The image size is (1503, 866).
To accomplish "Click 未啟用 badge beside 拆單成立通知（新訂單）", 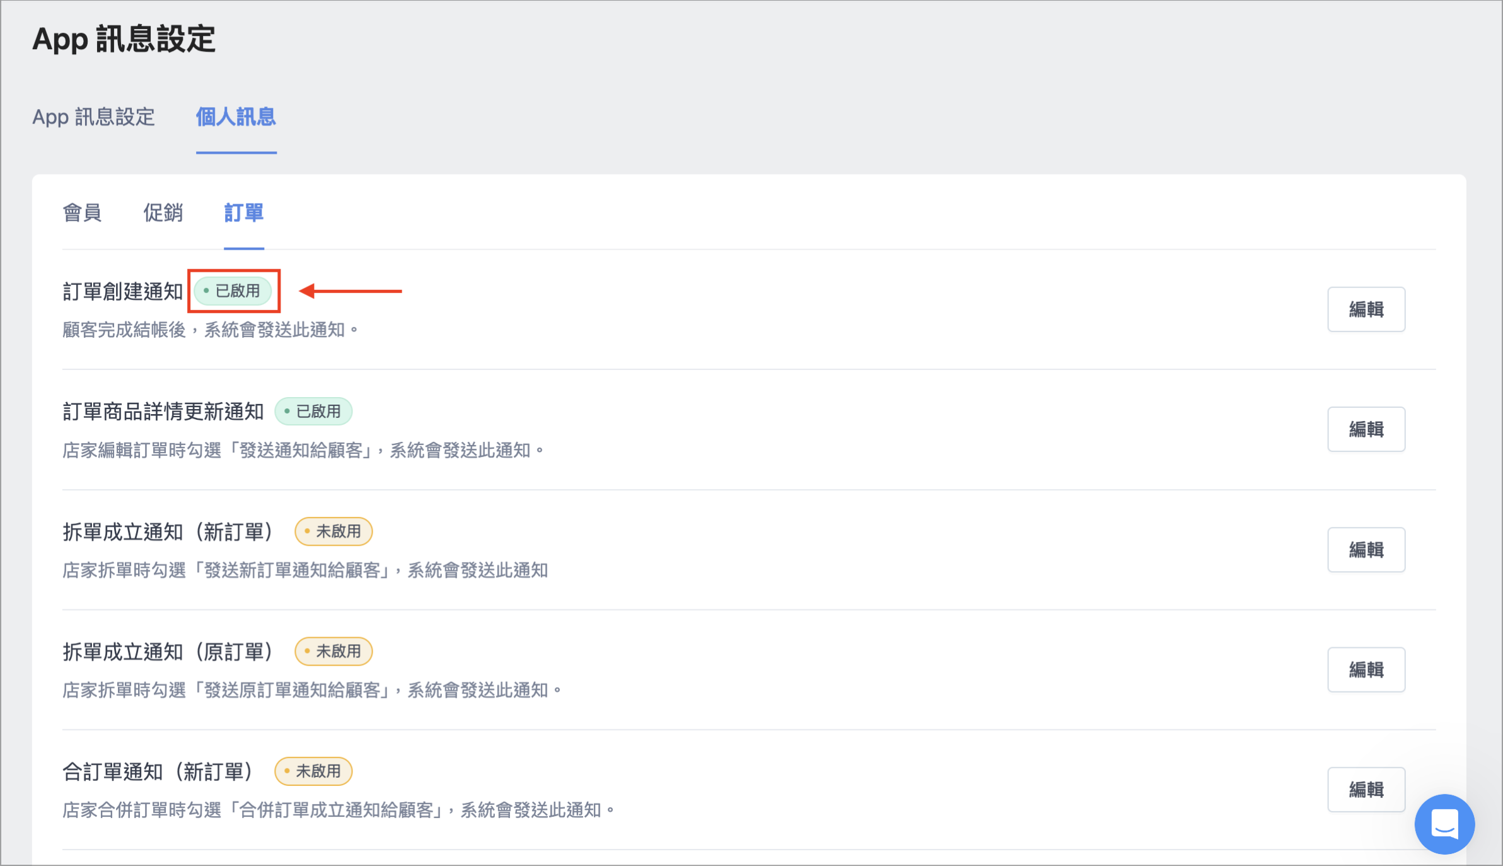I will pos(334,531).
